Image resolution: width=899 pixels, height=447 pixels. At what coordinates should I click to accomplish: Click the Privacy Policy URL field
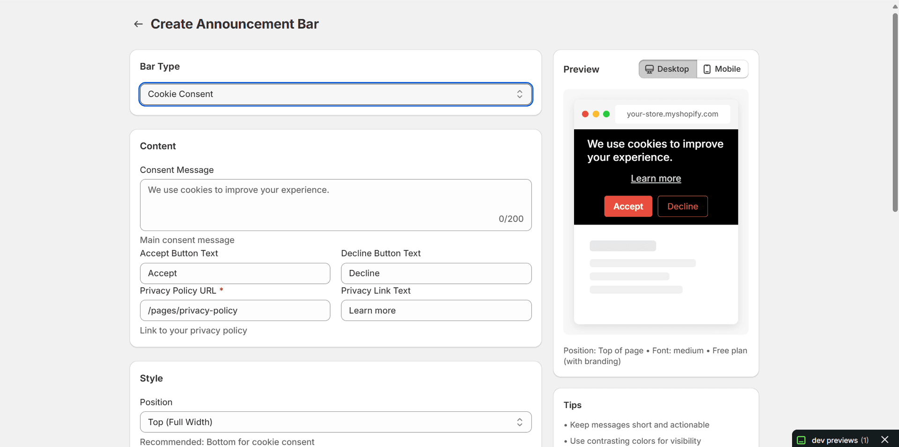[x=235, y=310]
